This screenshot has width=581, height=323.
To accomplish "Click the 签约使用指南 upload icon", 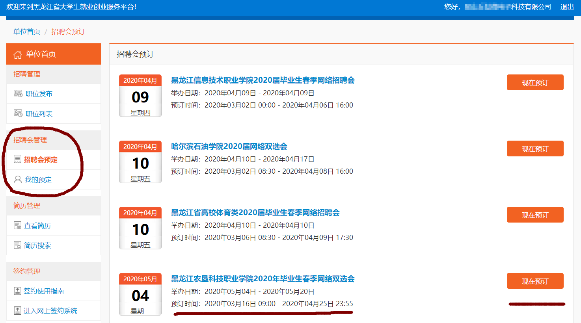I will [17, 291].
